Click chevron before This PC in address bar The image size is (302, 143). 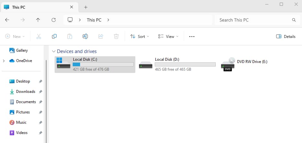pyautogui.click(x=80, y=20)
